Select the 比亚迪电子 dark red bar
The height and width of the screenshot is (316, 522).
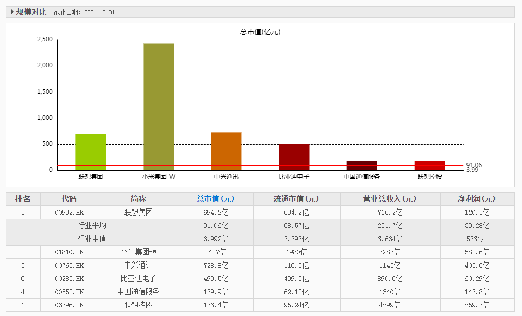pyautogui.click(x=294, y=157)
